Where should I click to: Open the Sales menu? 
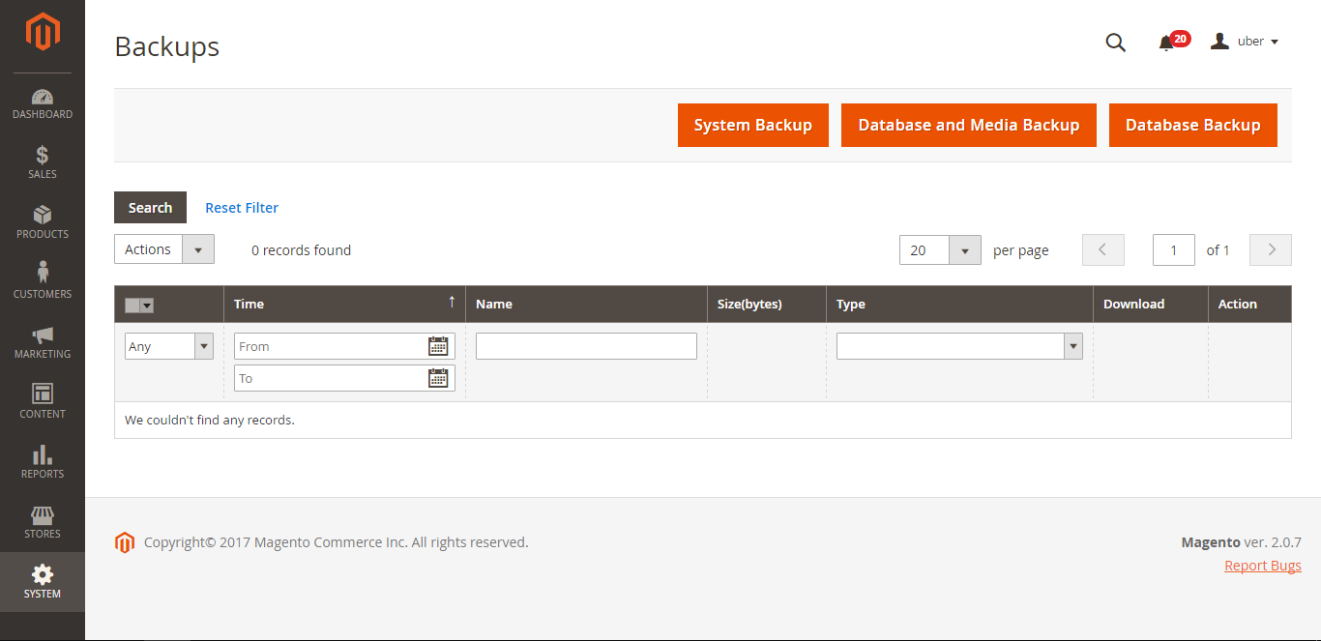(x=43, y=163)
